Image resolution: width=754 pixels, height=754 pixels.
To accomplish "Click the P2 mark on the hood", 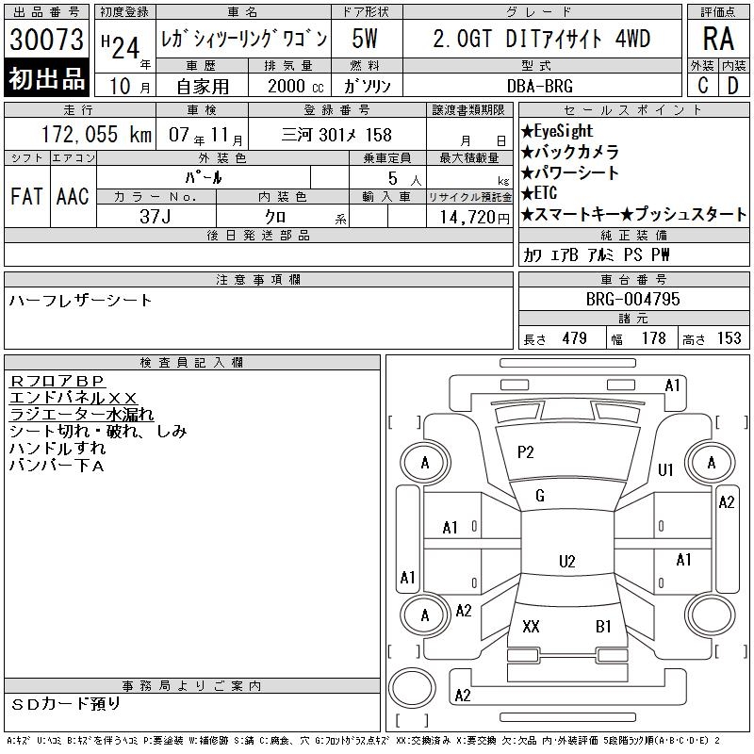I will pos(525,452).
